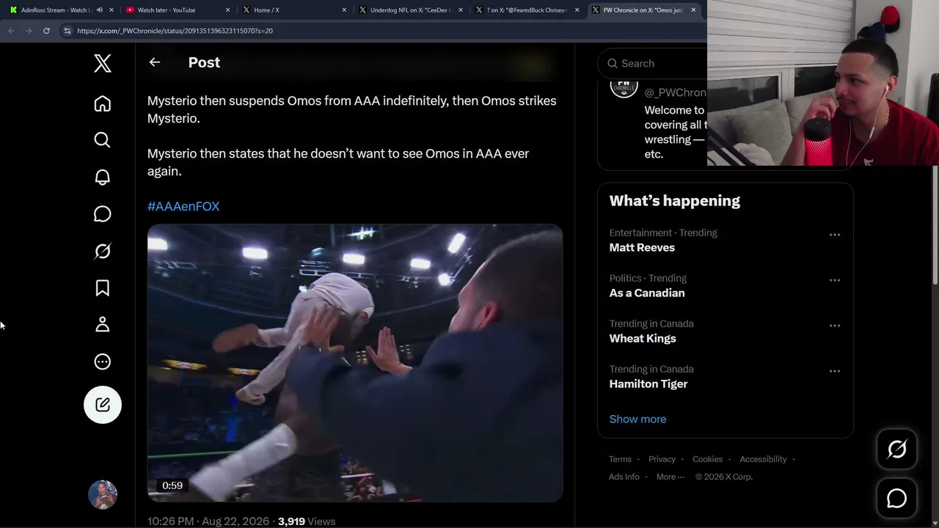Viewport: 939px width, 528px height.
Task: Go to Home in the X sidebar
Action: (103, 103)
